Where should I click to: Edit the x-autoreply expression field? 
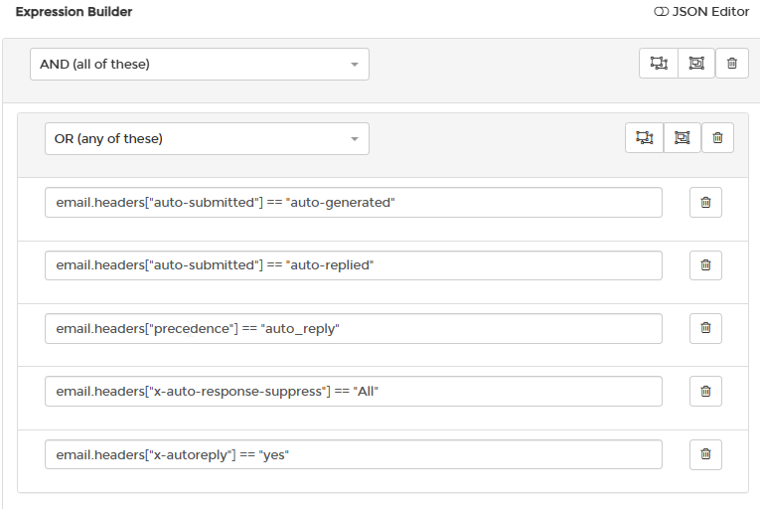coord(354,454)
